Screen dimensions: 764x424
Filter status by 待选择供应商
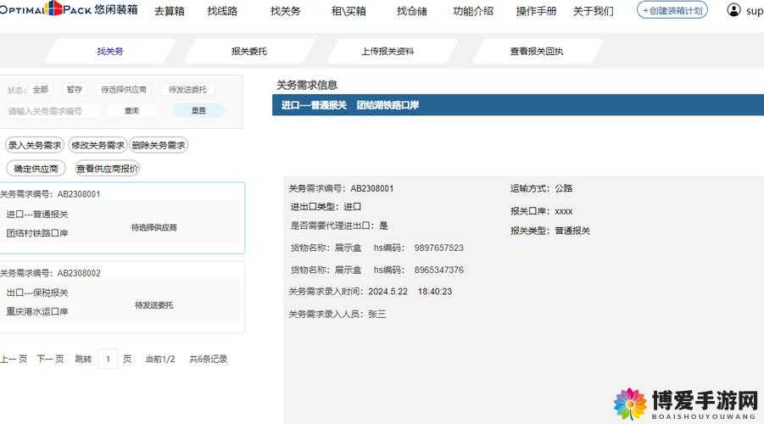[124, 90]
